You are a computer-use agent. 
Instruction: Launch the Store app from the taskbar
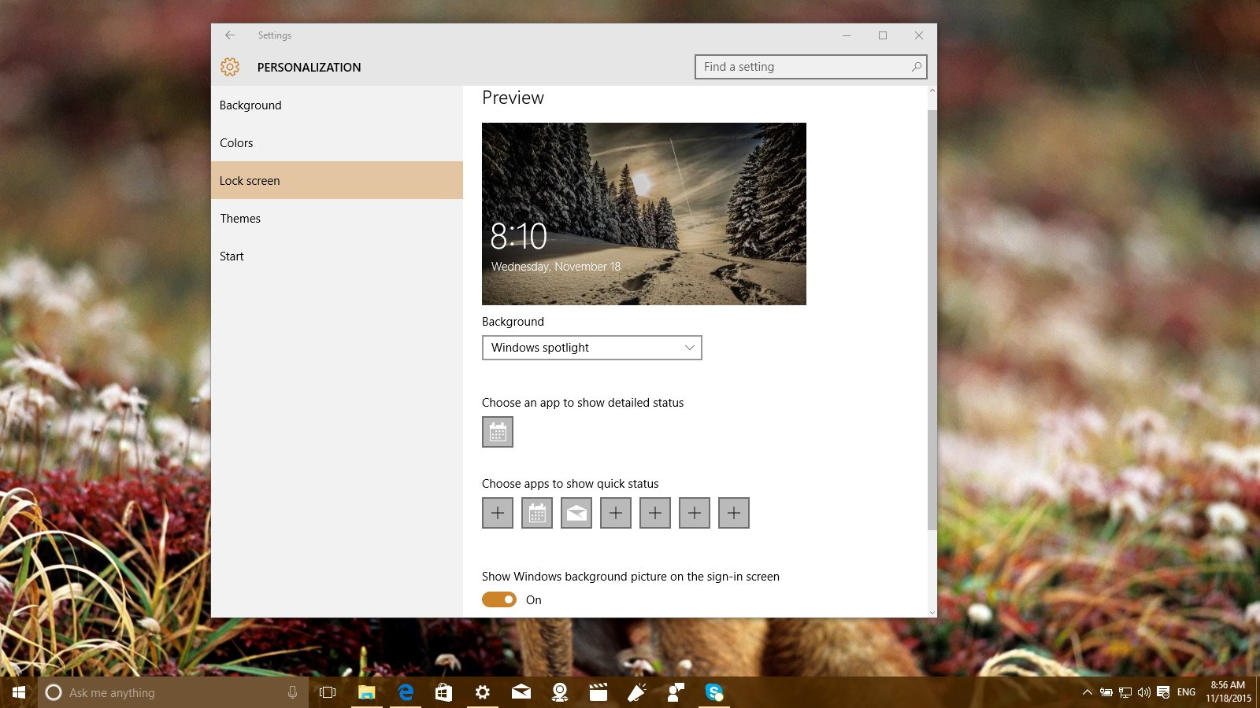click(x=443, y=692)
